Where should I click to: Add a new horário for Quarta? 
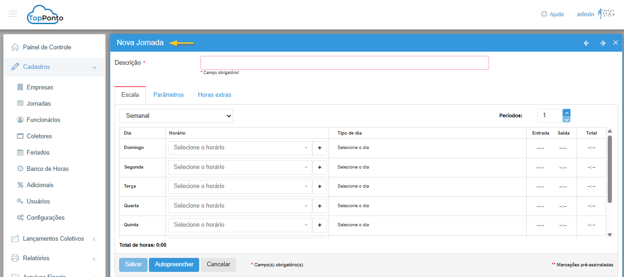320,206
